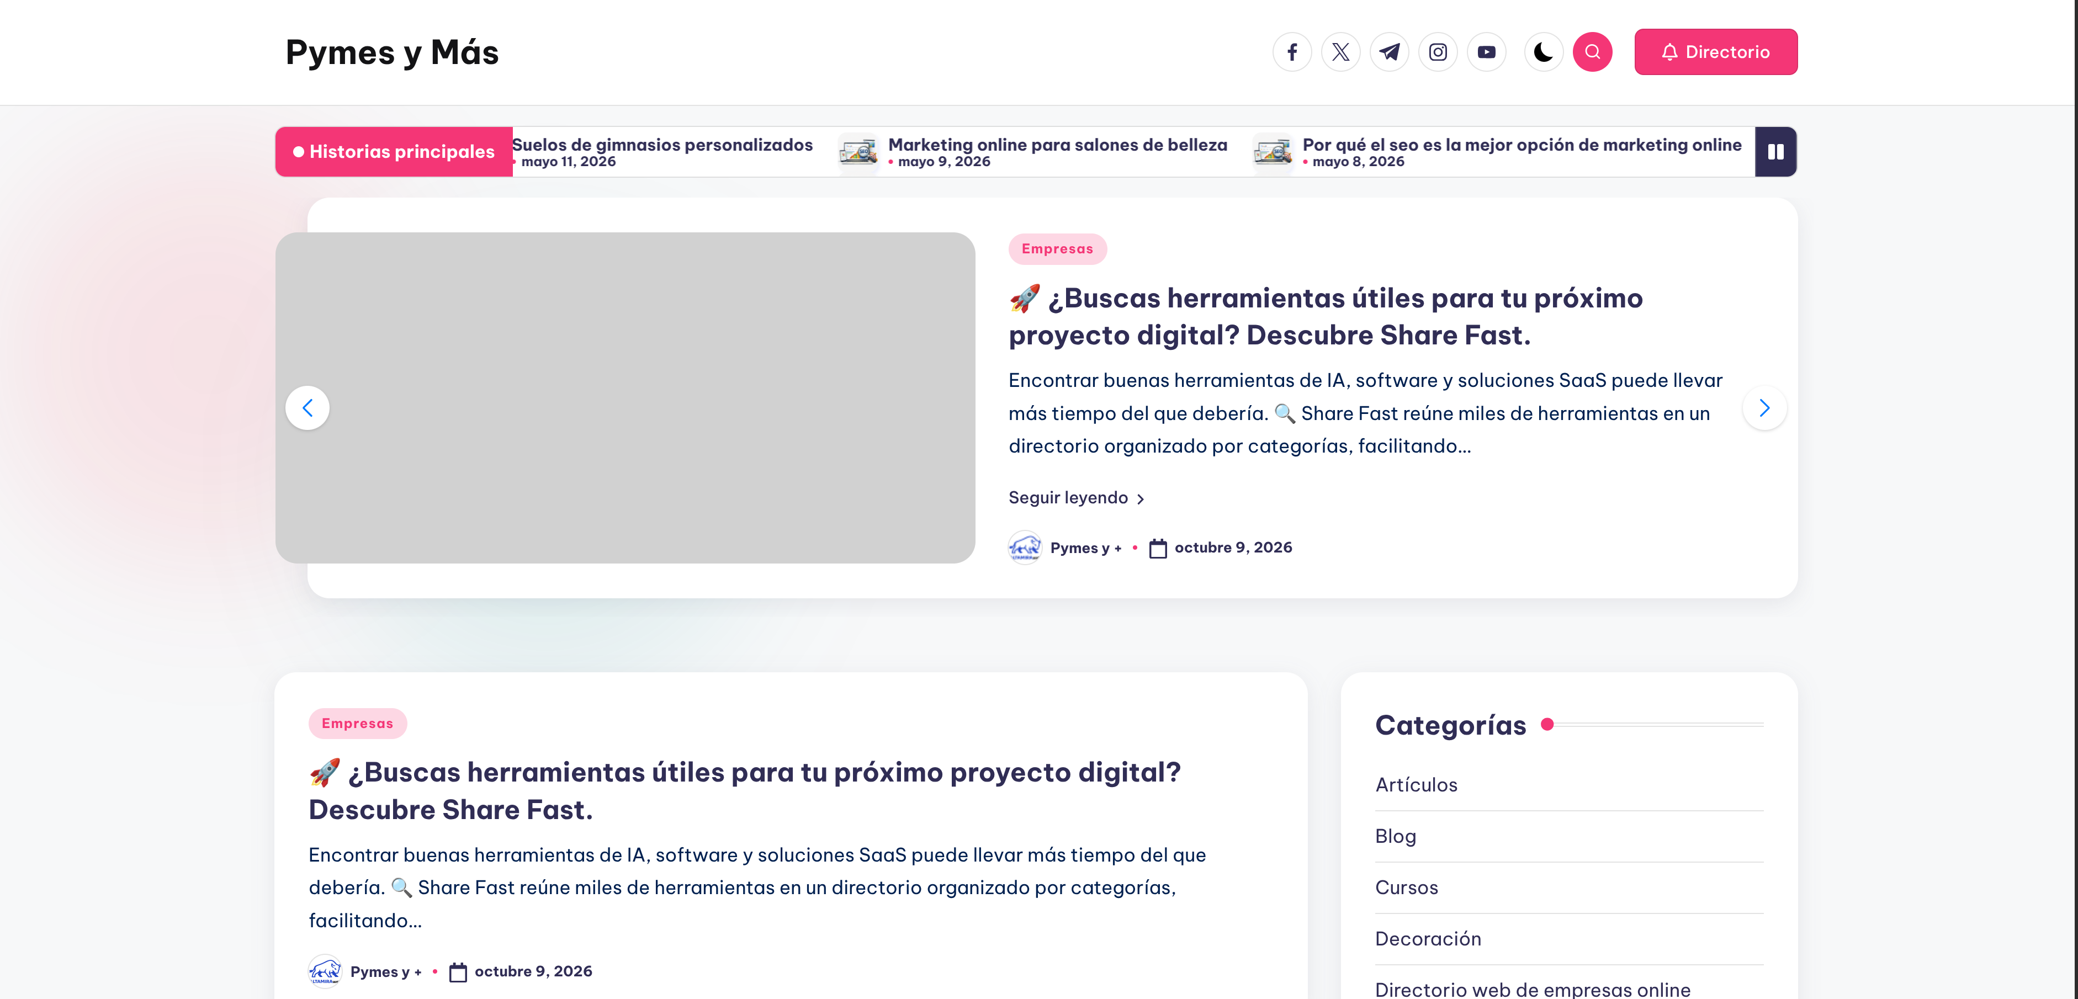Open the Cursos category
This screenshot has width=2078, height=999.
pos(1407,888)
